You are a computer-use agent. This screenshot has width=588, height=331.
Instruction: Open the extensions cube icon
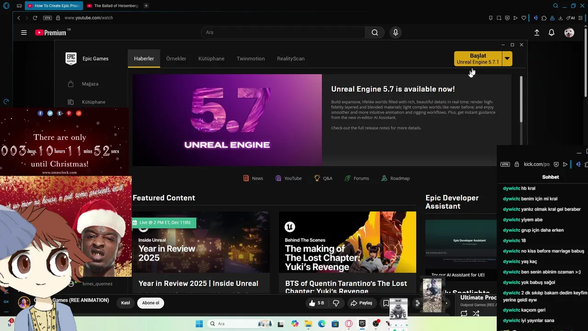[544, 18]
